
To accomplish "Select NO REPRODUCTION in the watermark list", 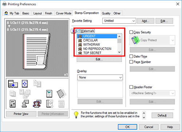I will (x=97, y=49).
